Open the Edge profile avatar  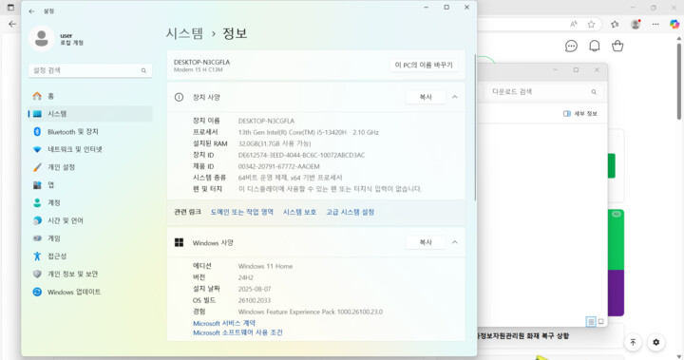tap(636, 25)
